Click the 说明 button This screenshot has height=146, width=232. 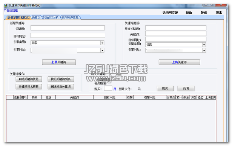(186, 88)
